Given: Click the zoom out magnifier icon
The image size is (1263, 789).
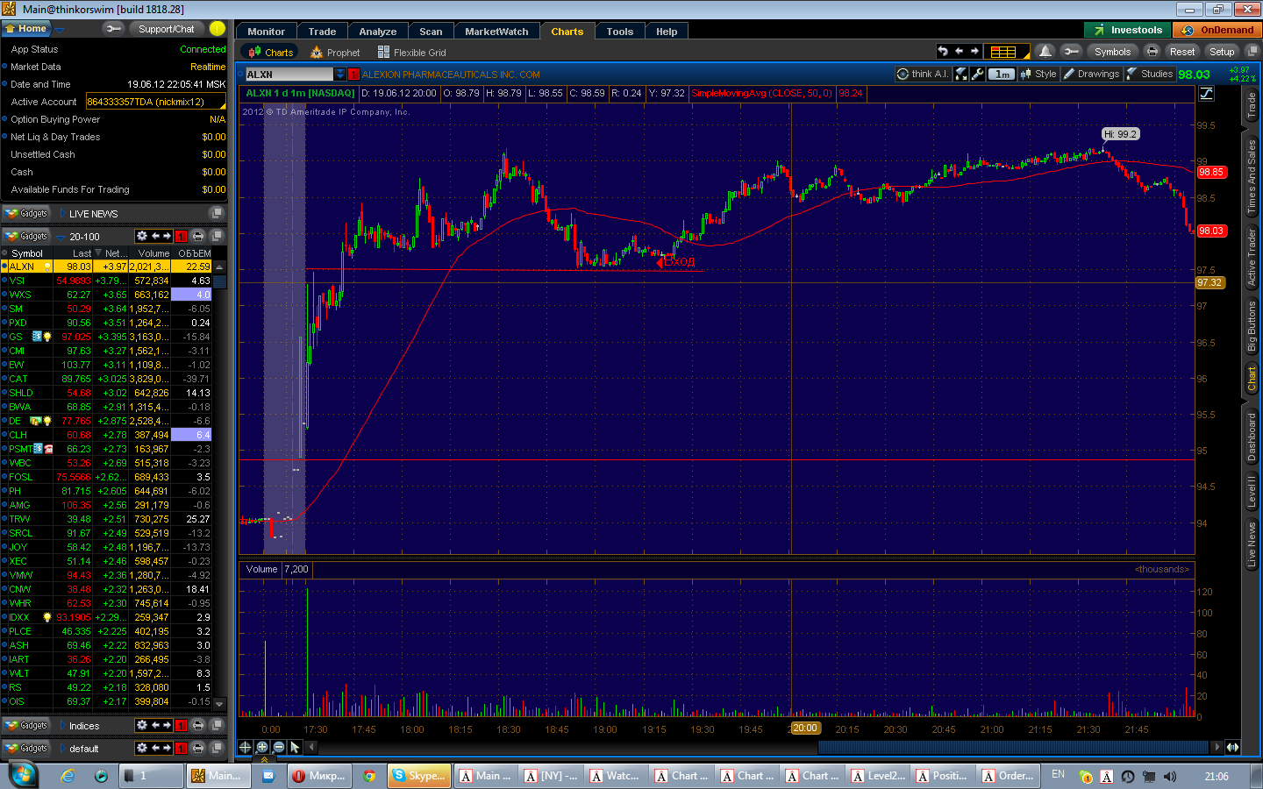Looking at the screenshot, I should (279, 747).
